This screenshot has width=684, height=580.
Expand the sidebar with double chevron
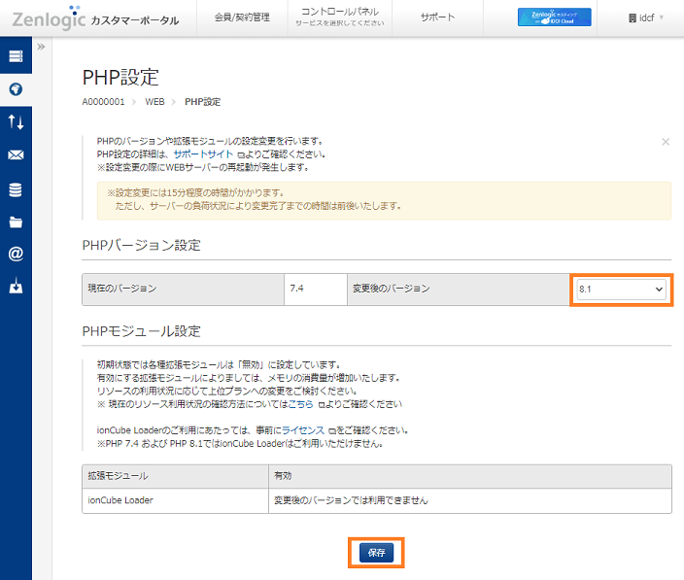(42, 47)
